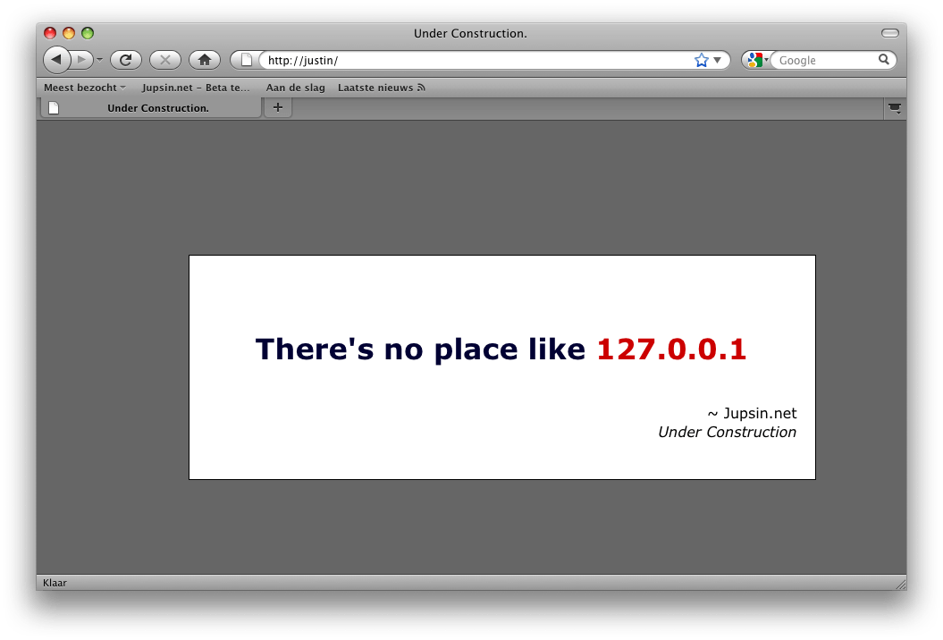Open the Laatste nieuws feed bookmark
Screen dimensions: 943x640
pyautogui.click(x=381, y=88)
